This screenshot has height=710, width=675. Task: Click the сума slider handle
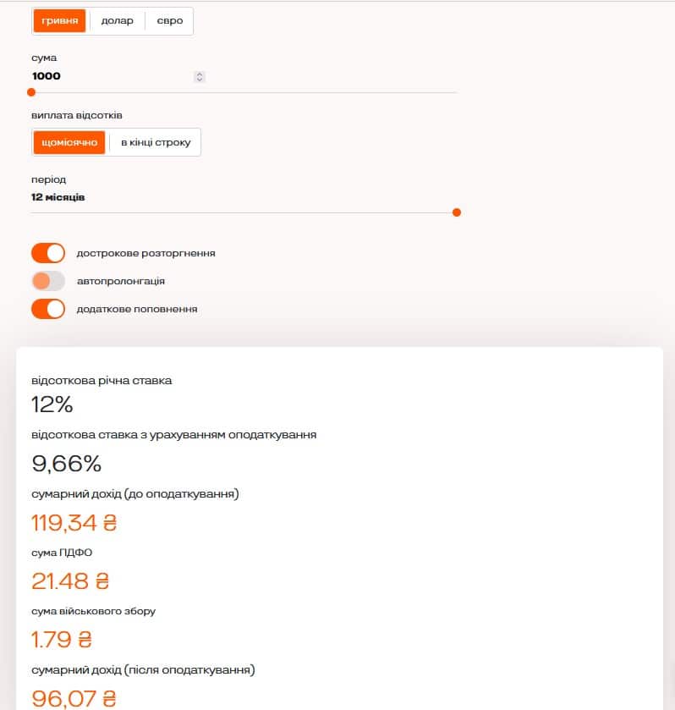[31, 92]
